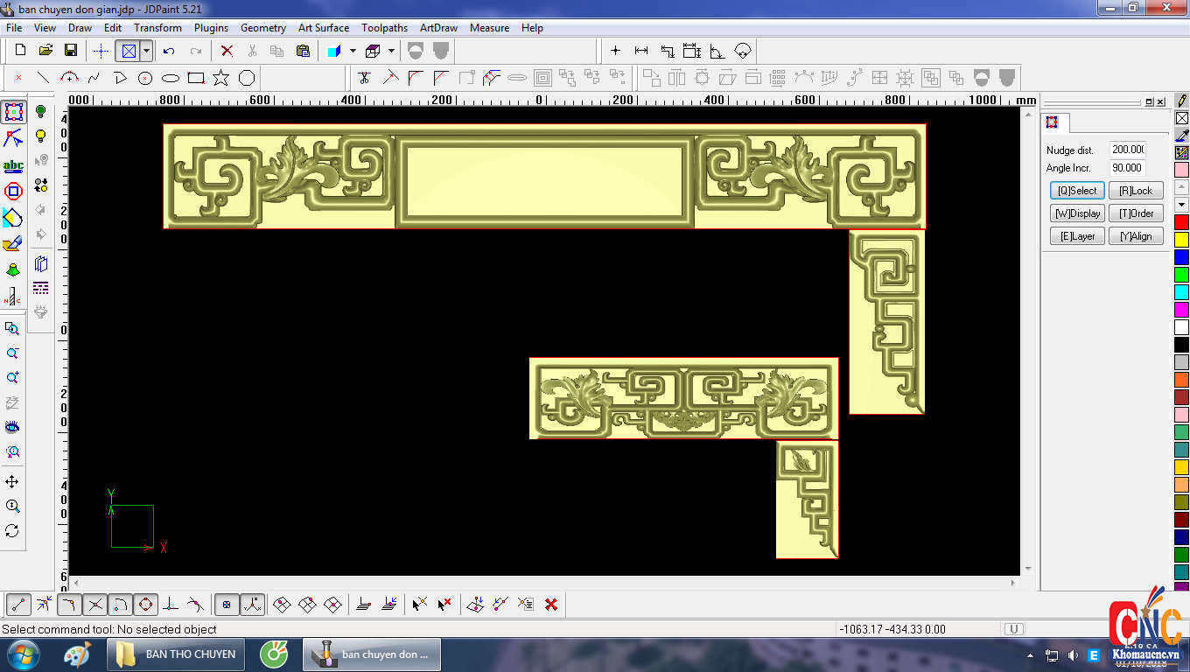Pick the yellow color swatch
Image resolution: width=1190 pixels, height=672 pixels.
[x=1181, y=239]
